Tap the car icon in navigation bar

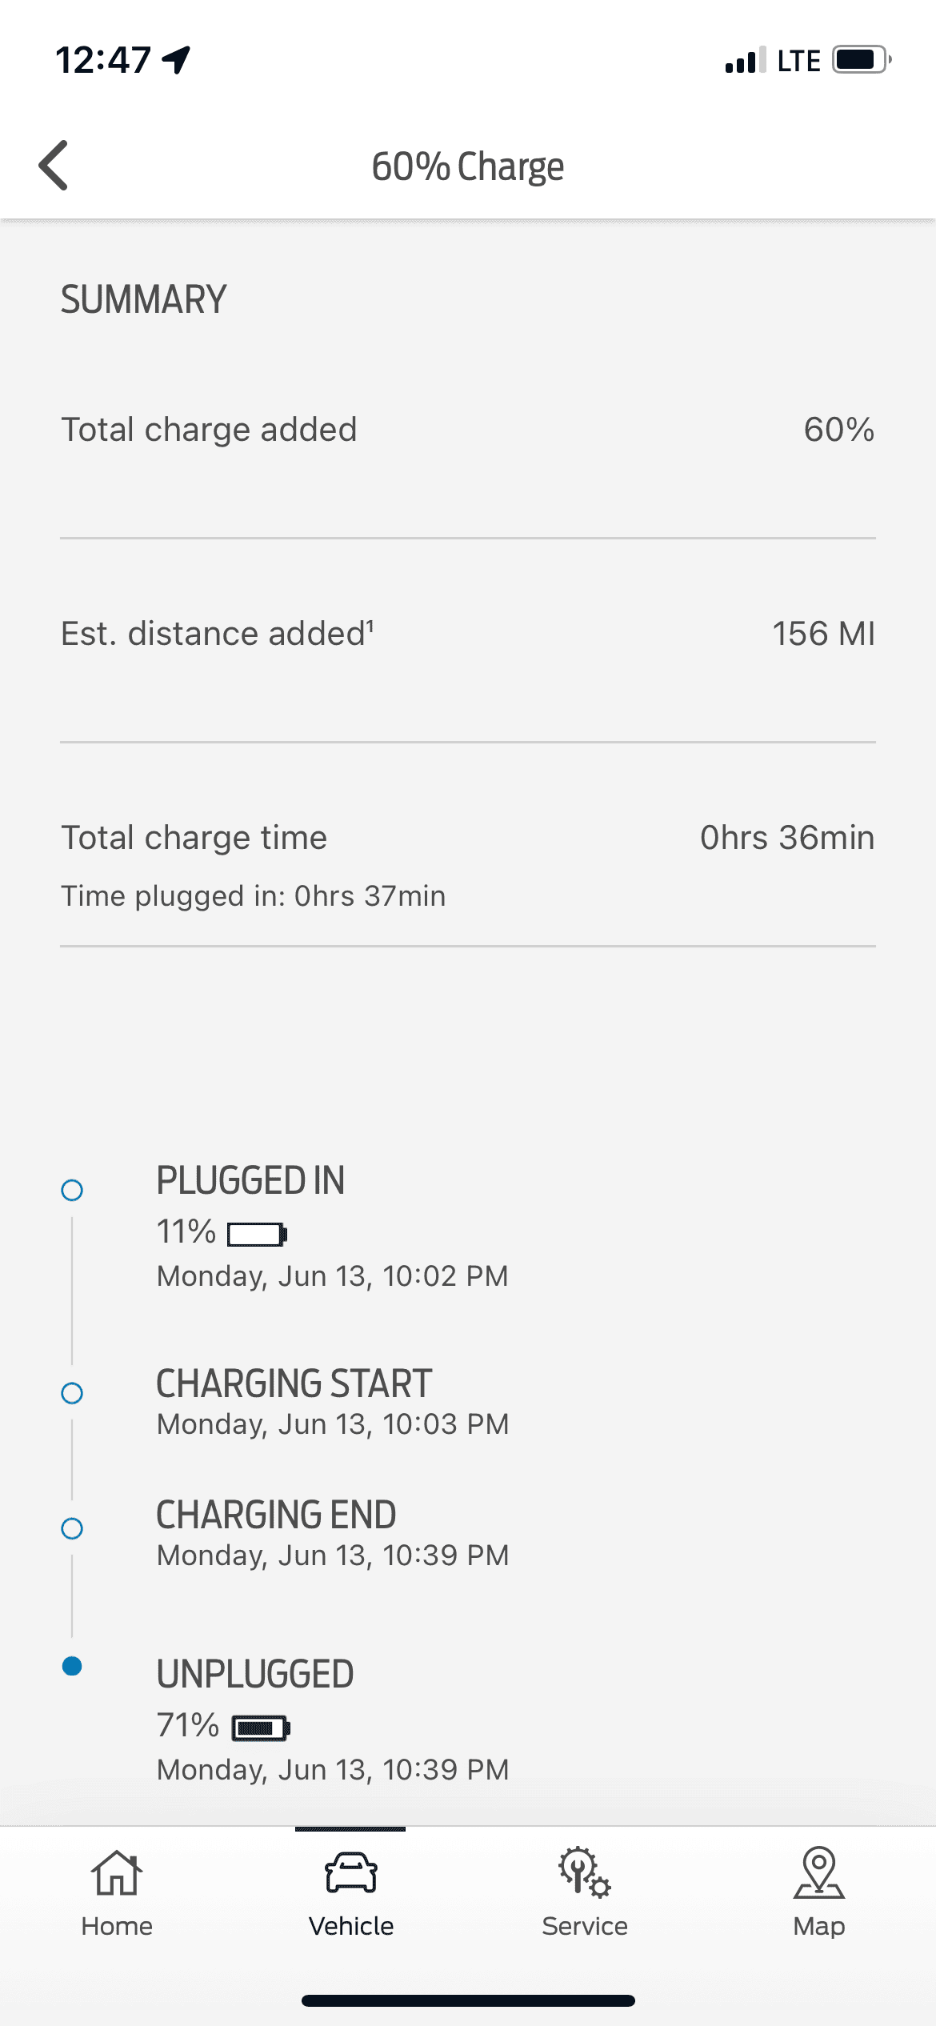click(350, 1873)
